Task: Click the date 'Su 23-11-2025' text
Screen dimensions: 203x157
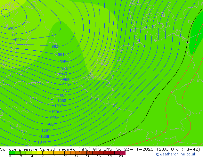Action: (x=135, y=149)
